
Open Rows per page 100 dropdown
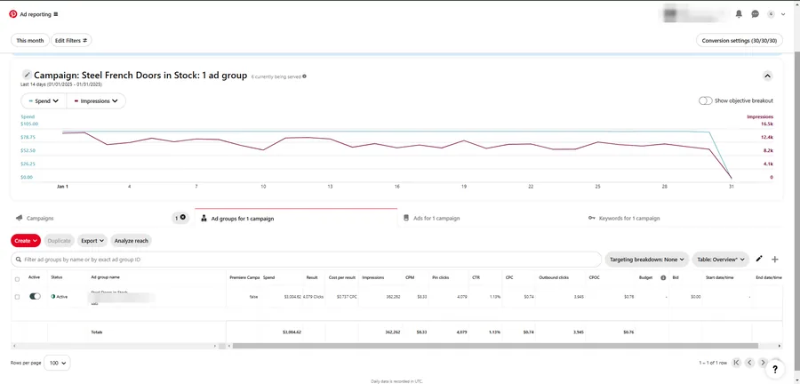[x=57, y=363]
